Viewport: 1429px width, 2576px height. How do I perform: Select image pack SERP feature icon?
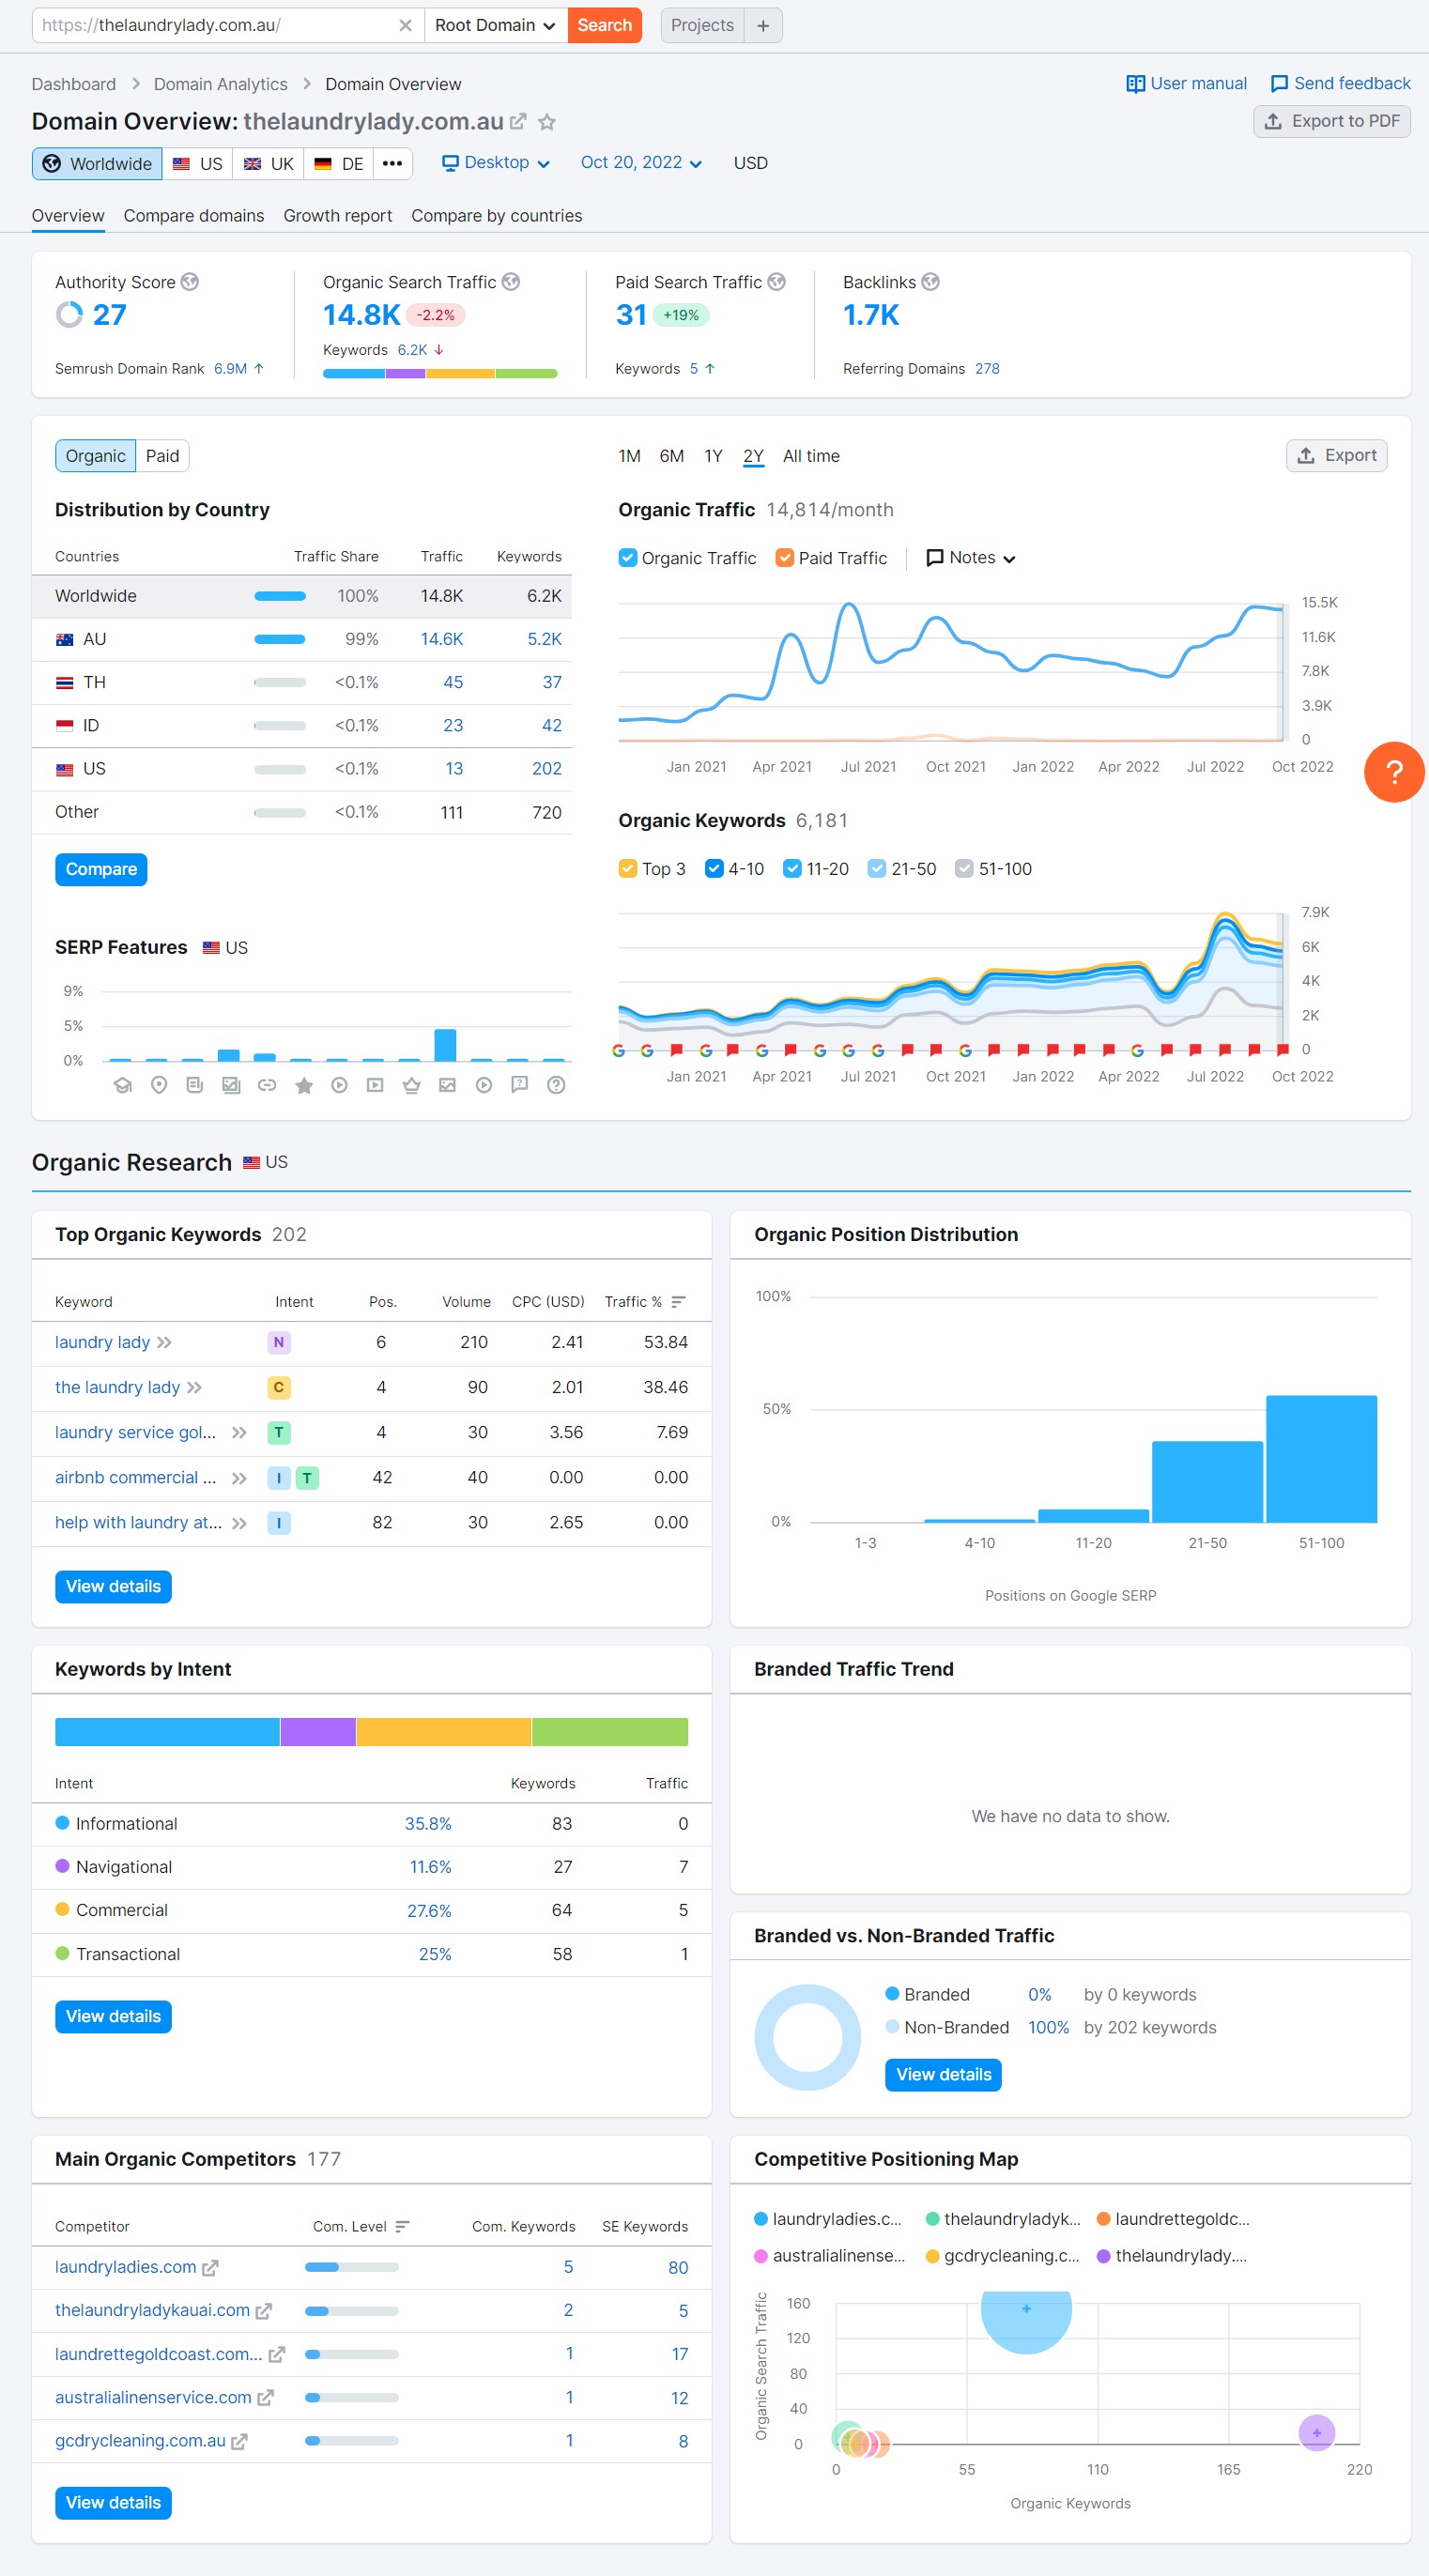point(447,1085)
